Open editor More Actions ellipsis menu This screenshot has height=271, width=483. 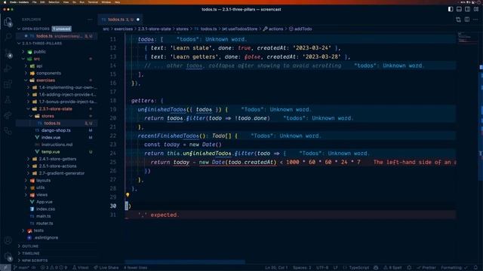click(x=475, y=20)
